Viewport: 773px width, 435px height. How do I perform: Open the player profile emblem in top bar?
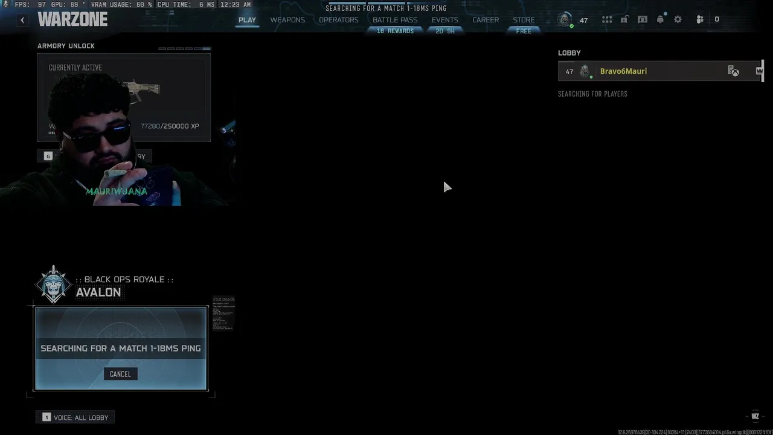565,19
